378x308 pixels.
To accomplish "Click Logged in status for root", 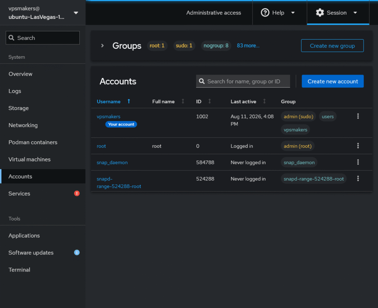I will coord(241,146).
